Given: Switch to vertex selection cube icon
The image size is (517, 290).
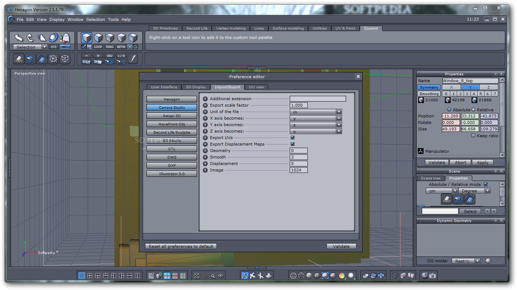Looking at the screenshot, I should (x=122, y=37).
